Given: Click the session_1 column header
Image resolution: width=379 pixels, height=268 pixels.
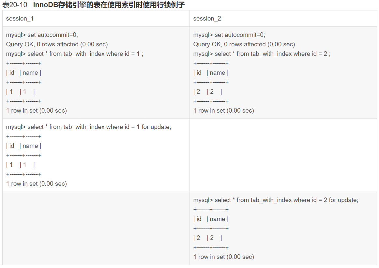Looking at the screenshot, I should (20, 19).
